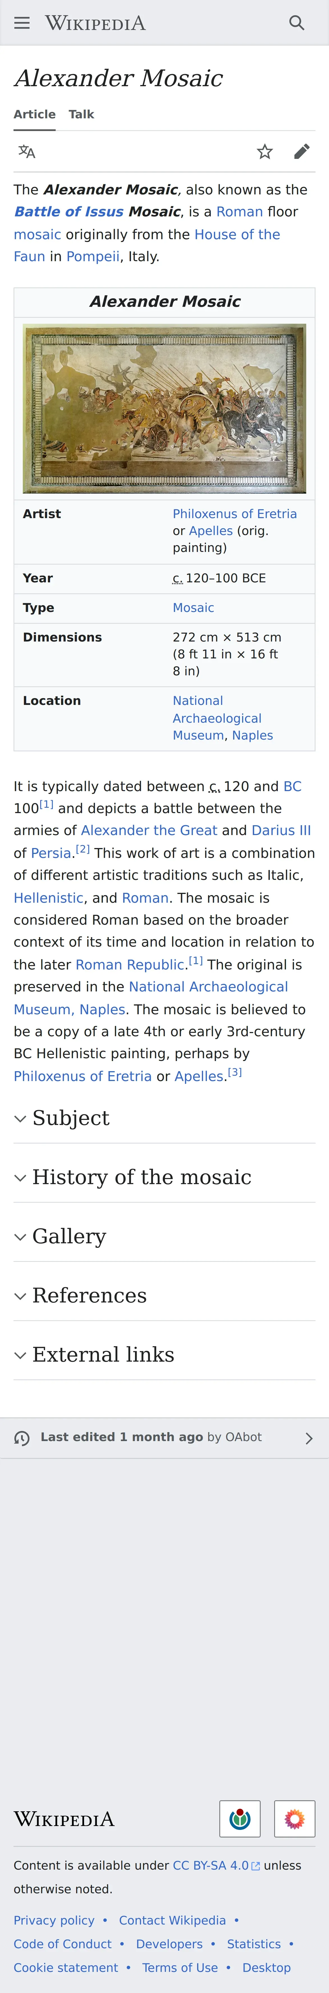This screenshot has height=1993, width=329.
Task: Open the language selection icon
Action: [27, 152]
